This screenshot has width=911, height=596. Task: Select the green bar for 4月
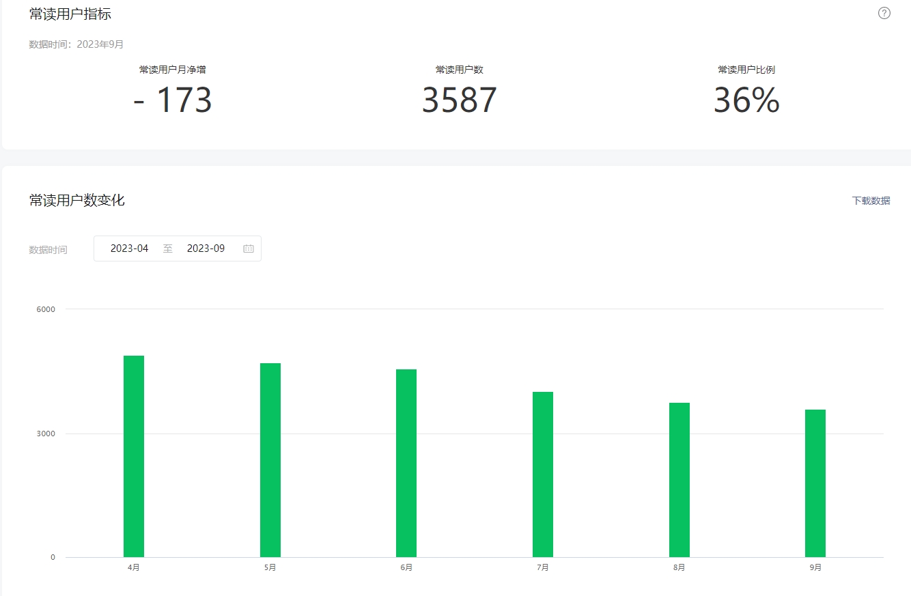pyautogui.click(x=134, y=456)
